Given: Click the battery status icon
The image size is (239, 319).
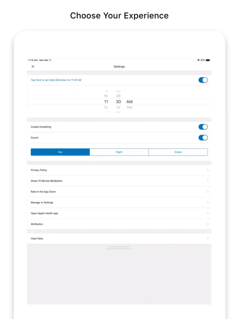Looking at the screenshot, I should tap(208, 60).
